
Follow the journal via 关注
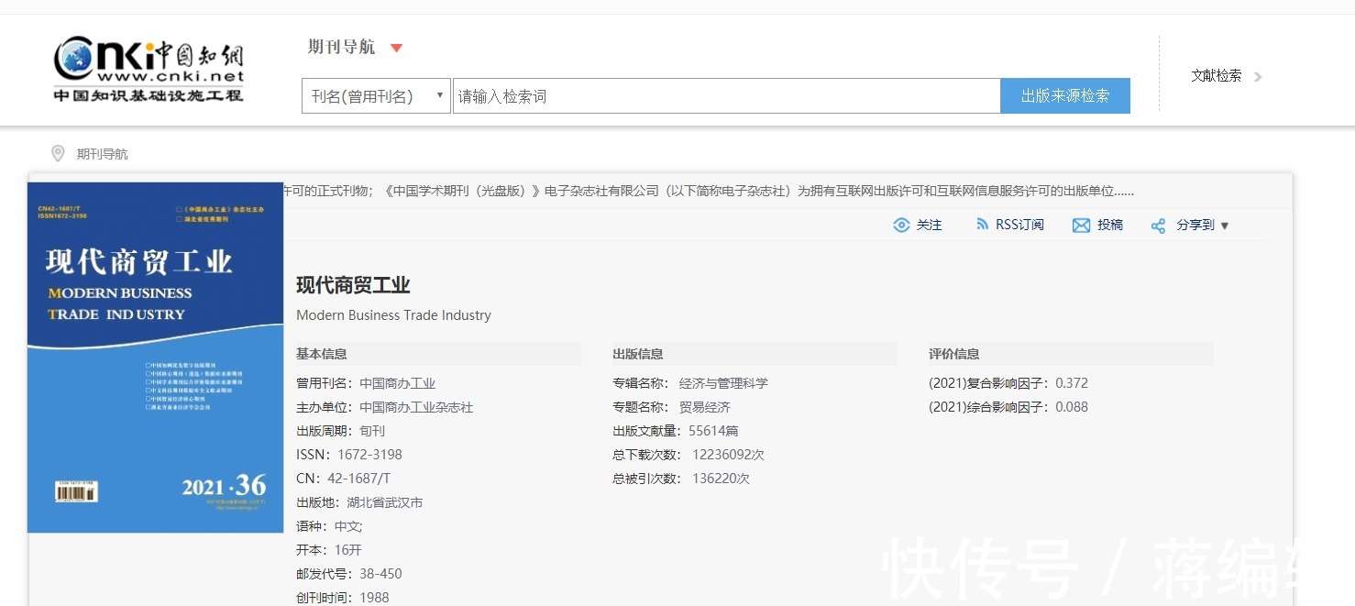[x=929, y=226]
